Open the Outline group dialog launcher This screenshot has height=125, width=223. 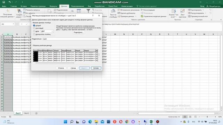pyautogui.click(x=211, y=19)
